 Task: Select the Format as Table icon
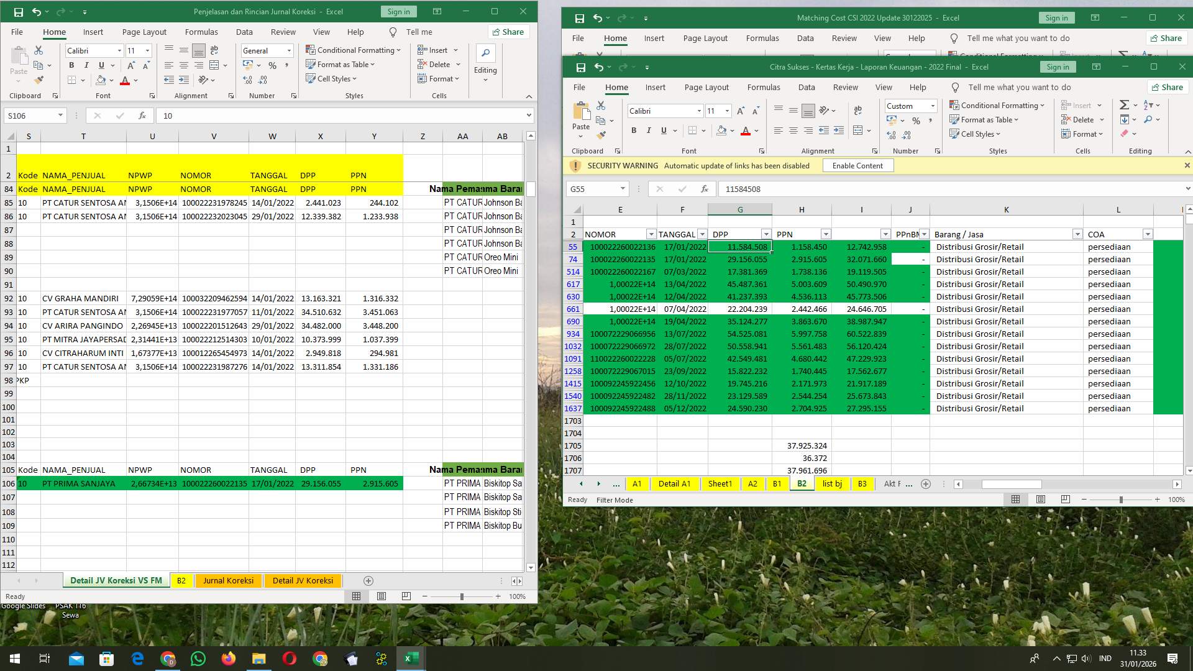click(954, 119)
